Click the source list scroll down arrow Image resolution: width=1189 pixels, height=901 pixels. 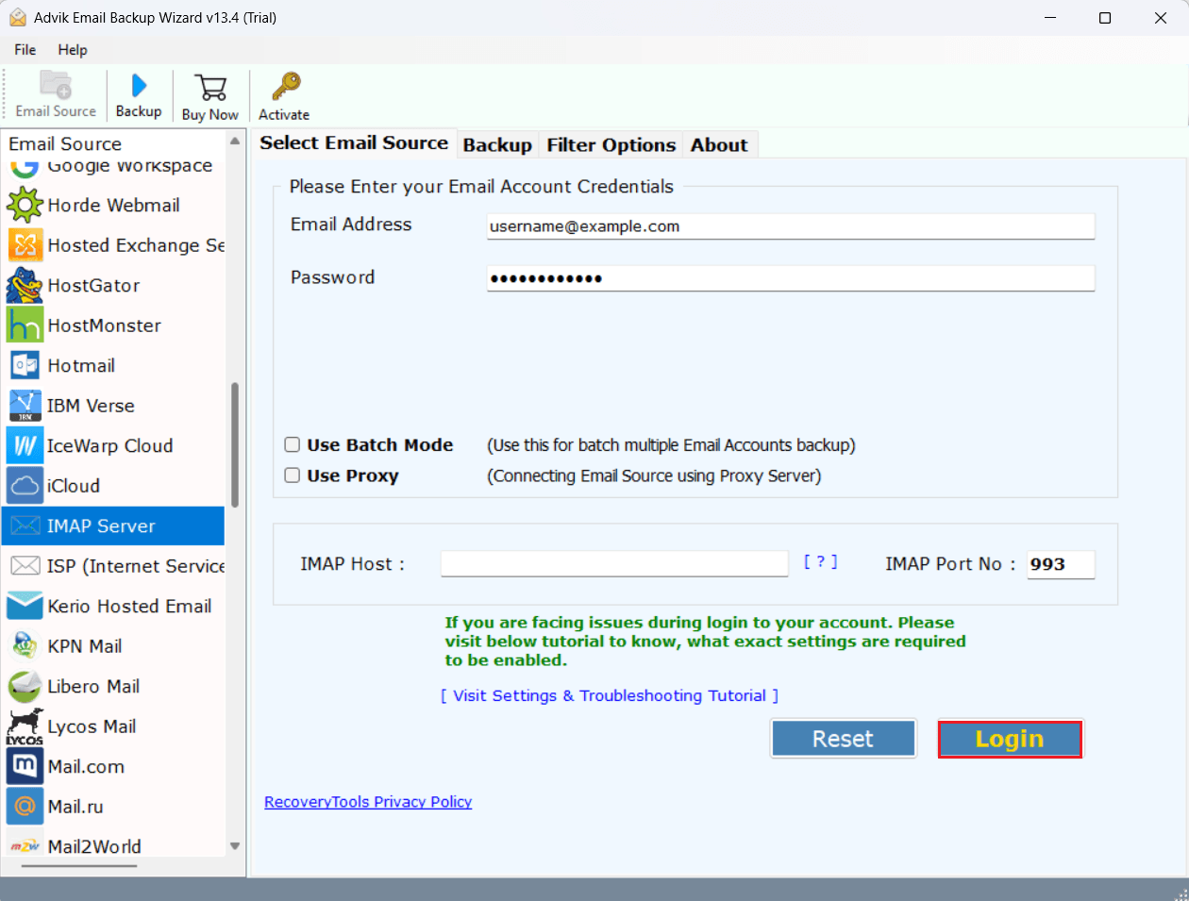click(x=235, y=846)
